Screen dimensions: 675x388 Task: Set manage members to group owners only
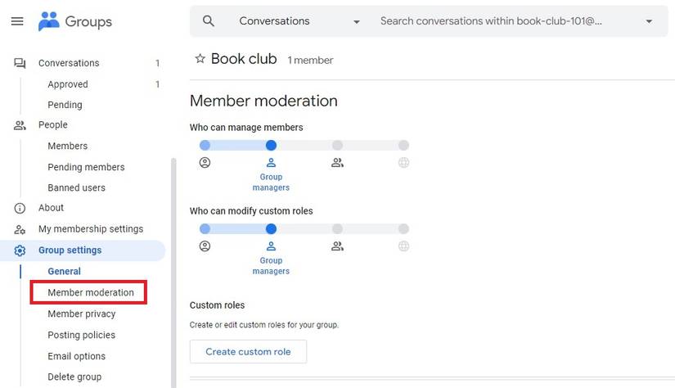(x=205, y=146)
